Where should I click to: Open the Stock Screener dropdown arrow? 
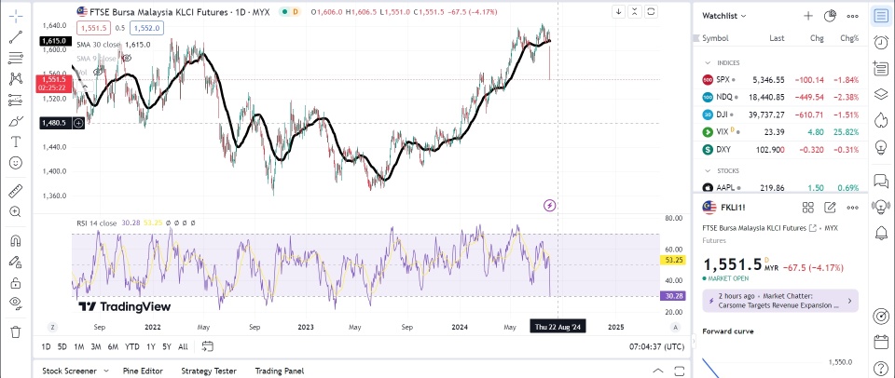click(106, 371)
